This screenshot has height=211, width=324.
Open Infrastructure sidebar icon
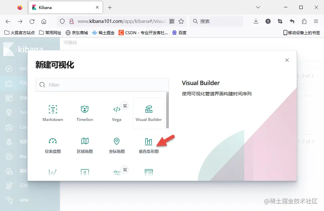pos(9,171)
